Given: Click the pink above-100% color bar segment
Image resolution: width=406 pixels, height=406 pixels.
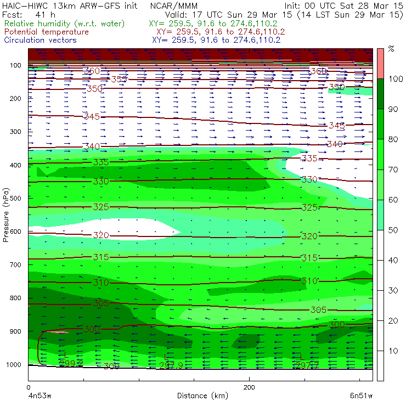Looking at the screenshot, I should click(x=380, y=64).
